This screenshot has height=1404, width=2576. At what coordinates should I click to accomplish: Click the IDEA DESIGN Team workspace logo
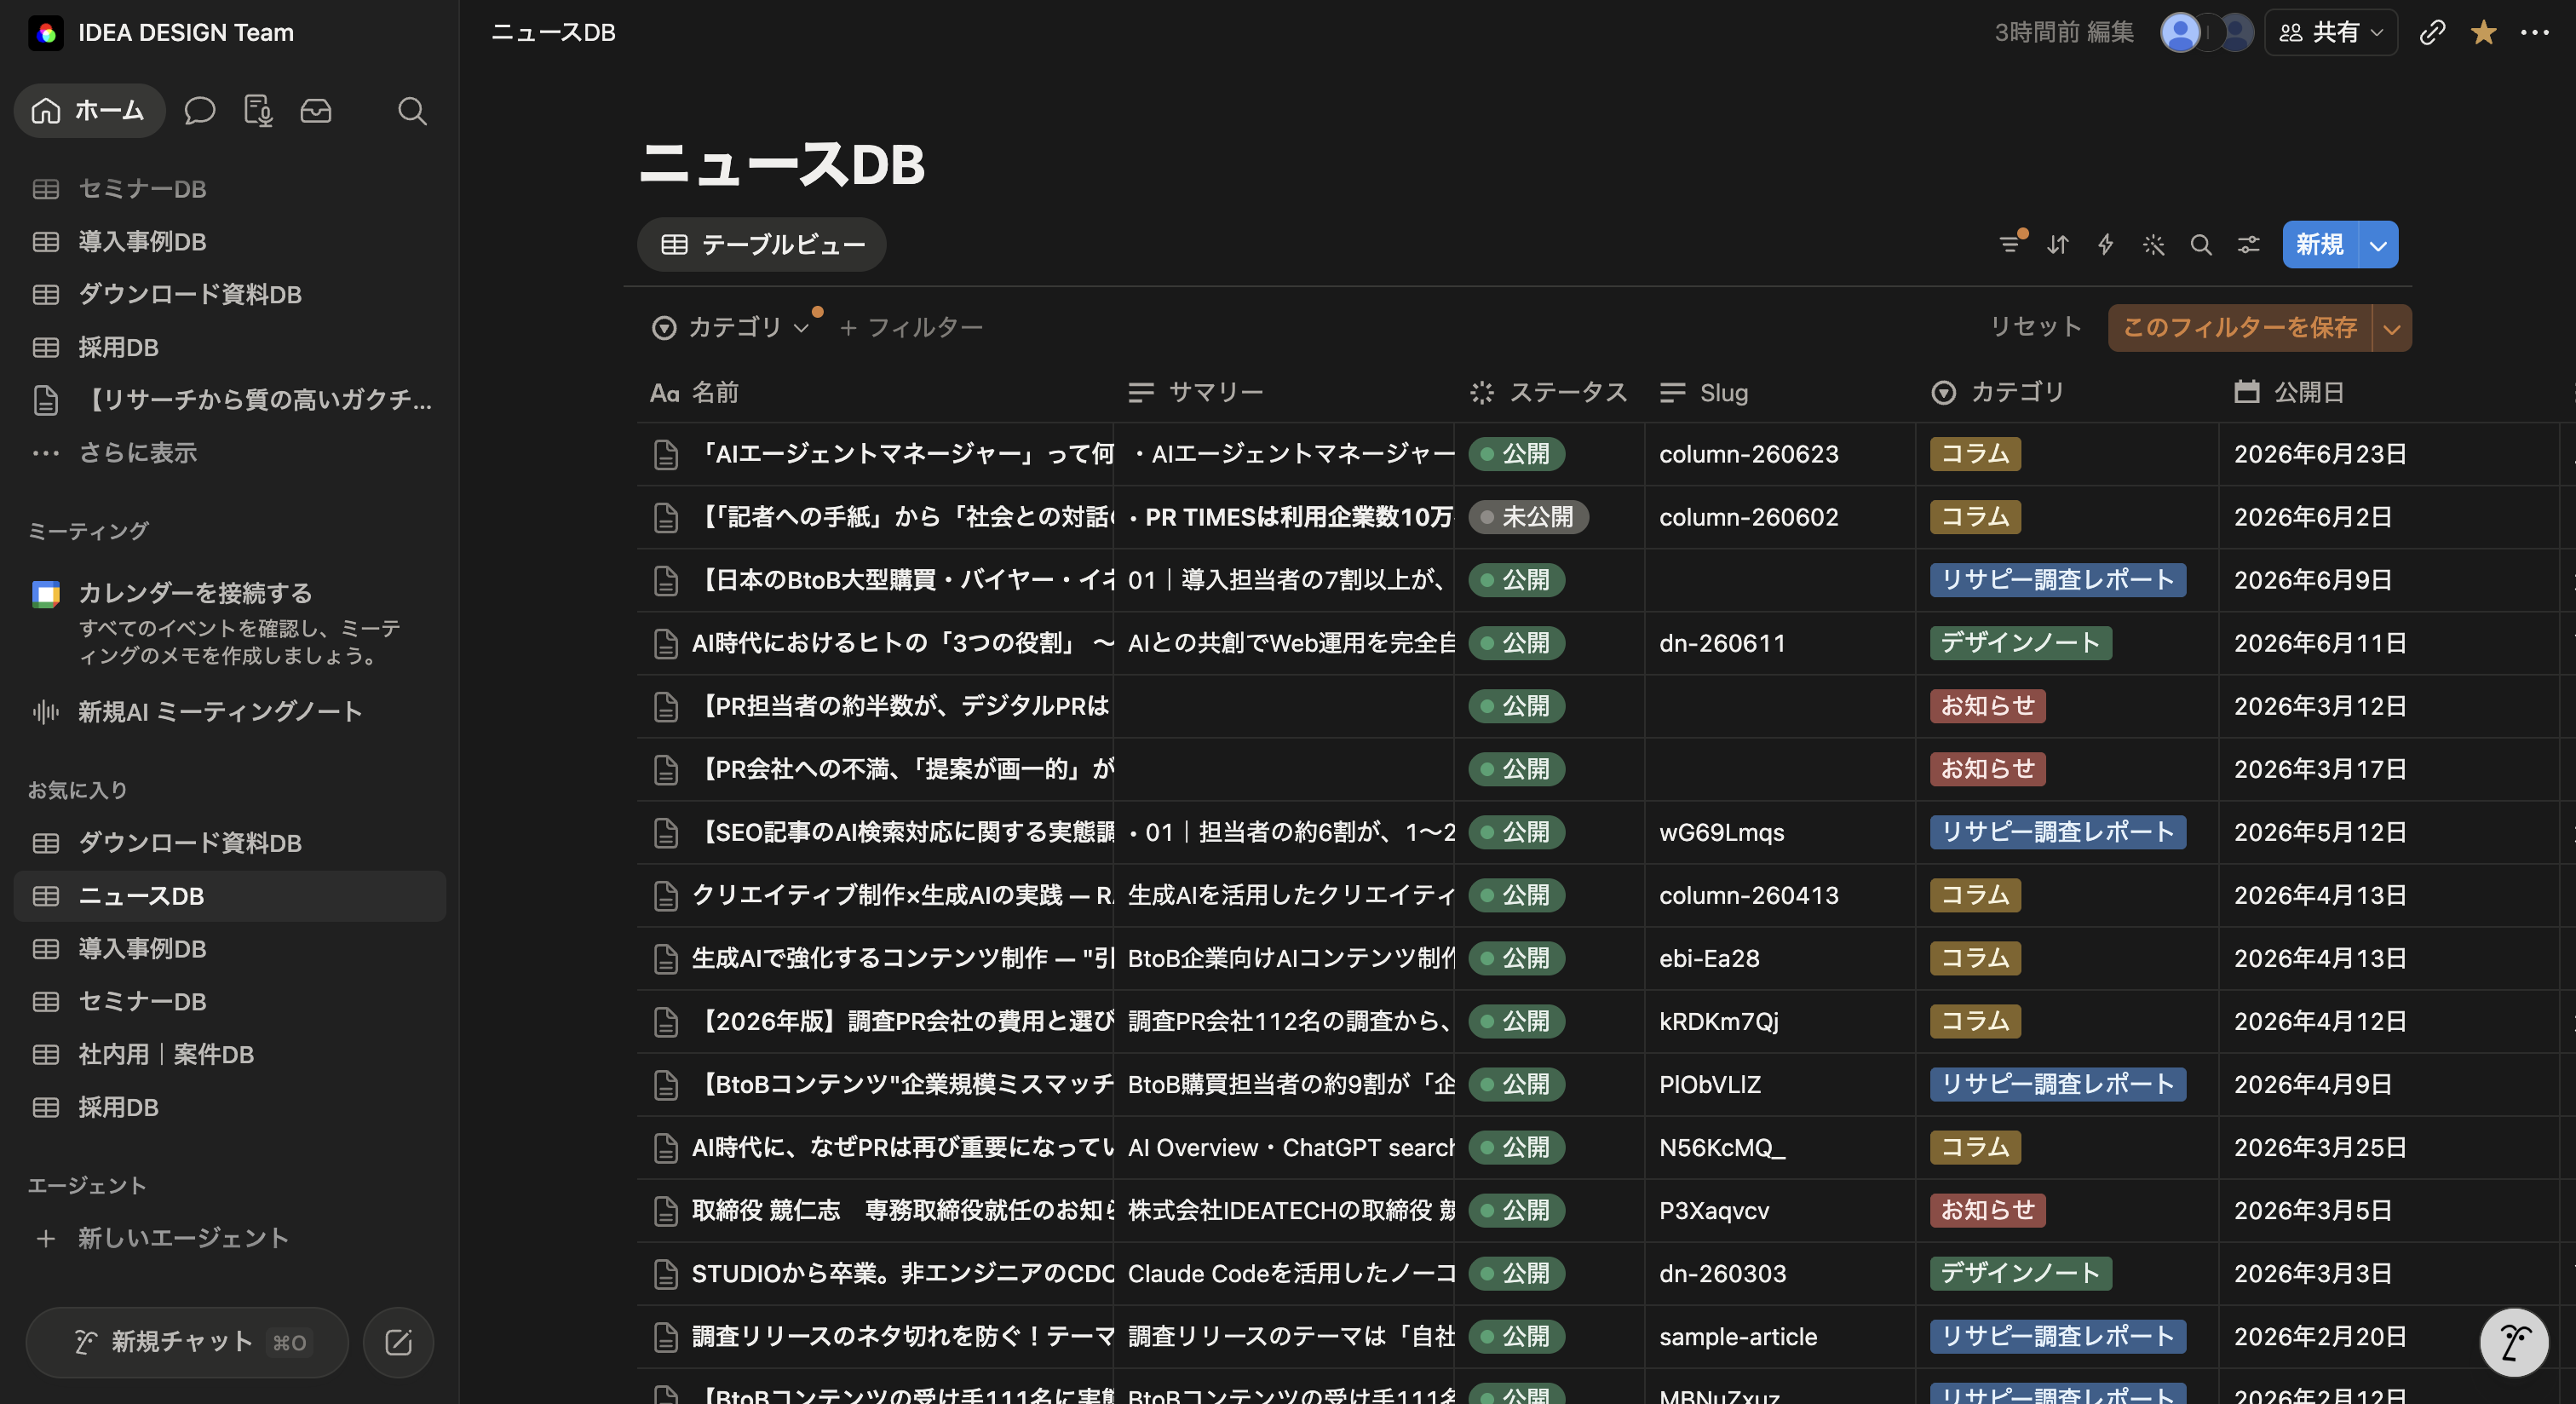coord(46,32)
